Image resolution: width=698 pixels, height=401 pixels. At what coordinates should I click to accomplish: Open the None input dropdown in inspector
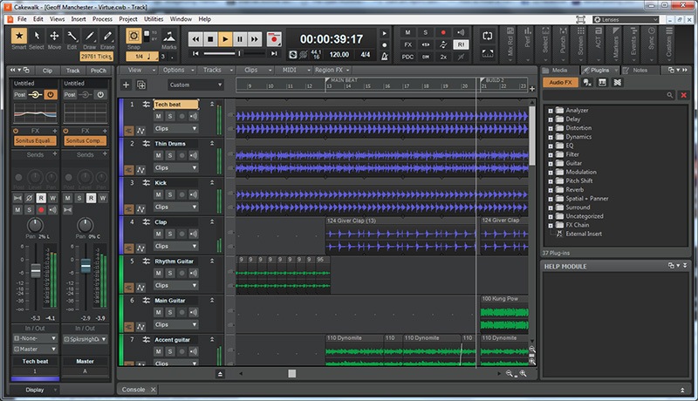click(35, 338)
